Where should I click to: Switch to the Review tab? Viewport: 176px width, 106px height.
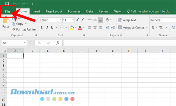click(103, 12)
